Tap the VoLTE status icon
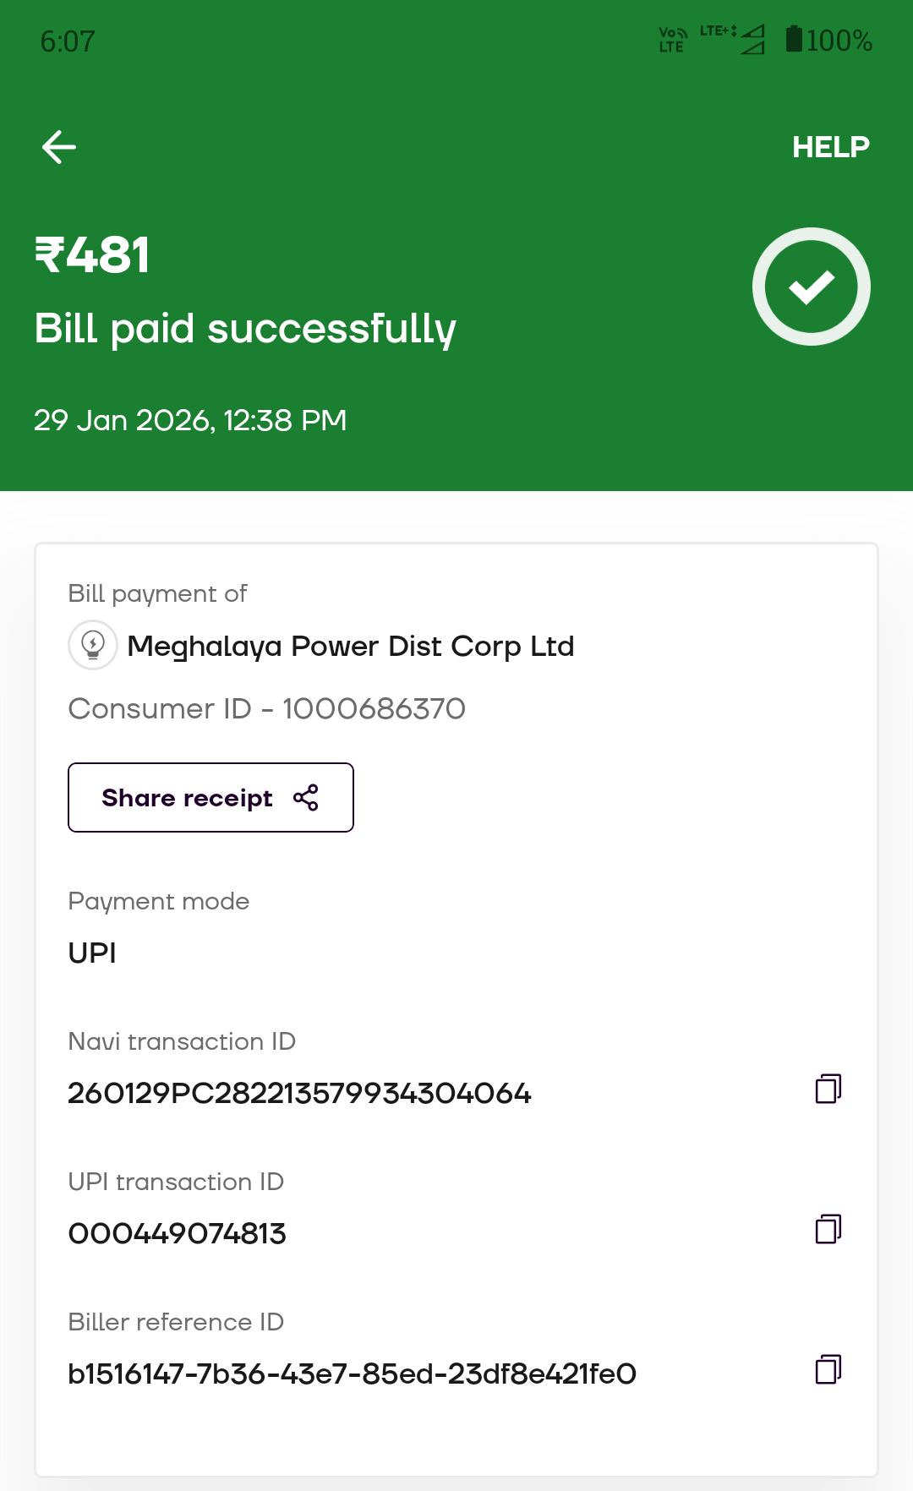Screen dimensions: 913x1491 pos(672,40)
